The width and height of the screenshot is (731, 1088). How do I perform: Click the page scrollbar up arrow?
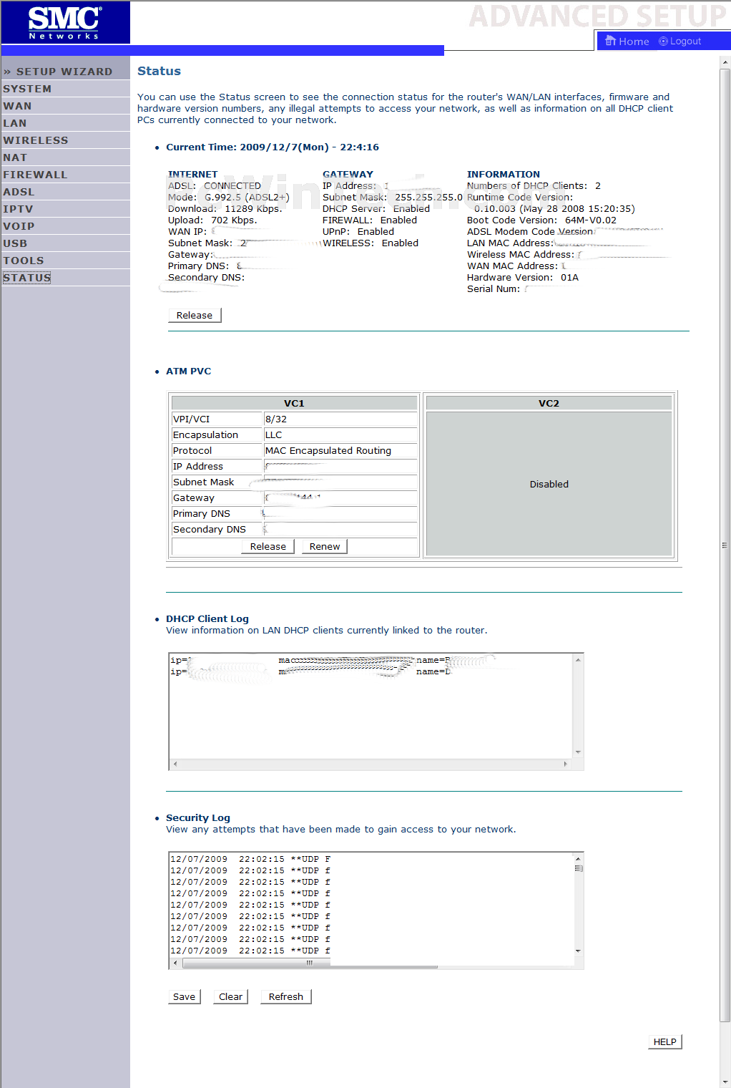725,63
